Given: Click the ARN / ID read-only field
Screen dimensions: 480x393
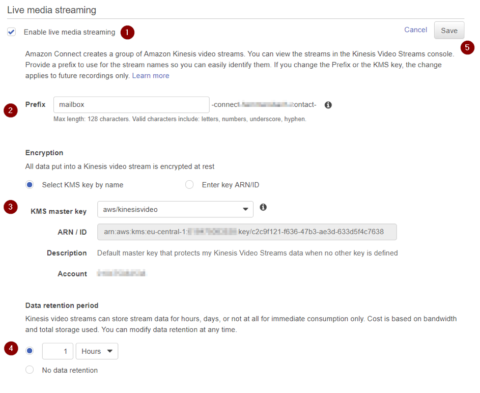Looking at the screenshot, I should pyautogui.click(x=247, y=232).
